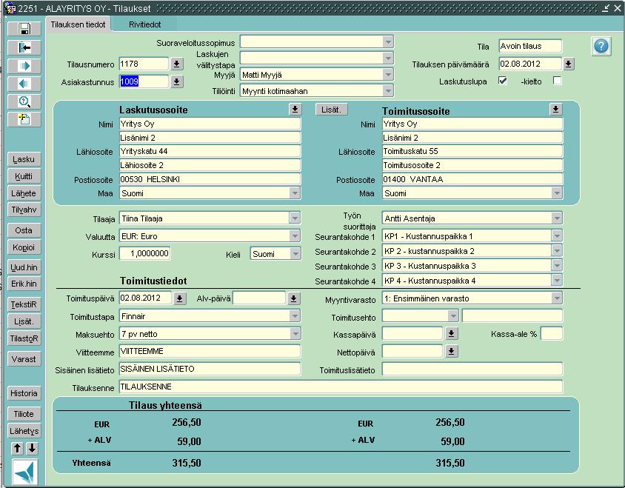
Task: Click the Viitteemme input field
Action: (x=210, y=351)
